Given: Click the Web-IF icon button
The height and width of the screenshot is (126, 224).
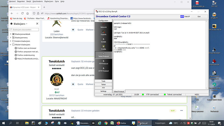Looking at the screenshot, I should 185,17.
